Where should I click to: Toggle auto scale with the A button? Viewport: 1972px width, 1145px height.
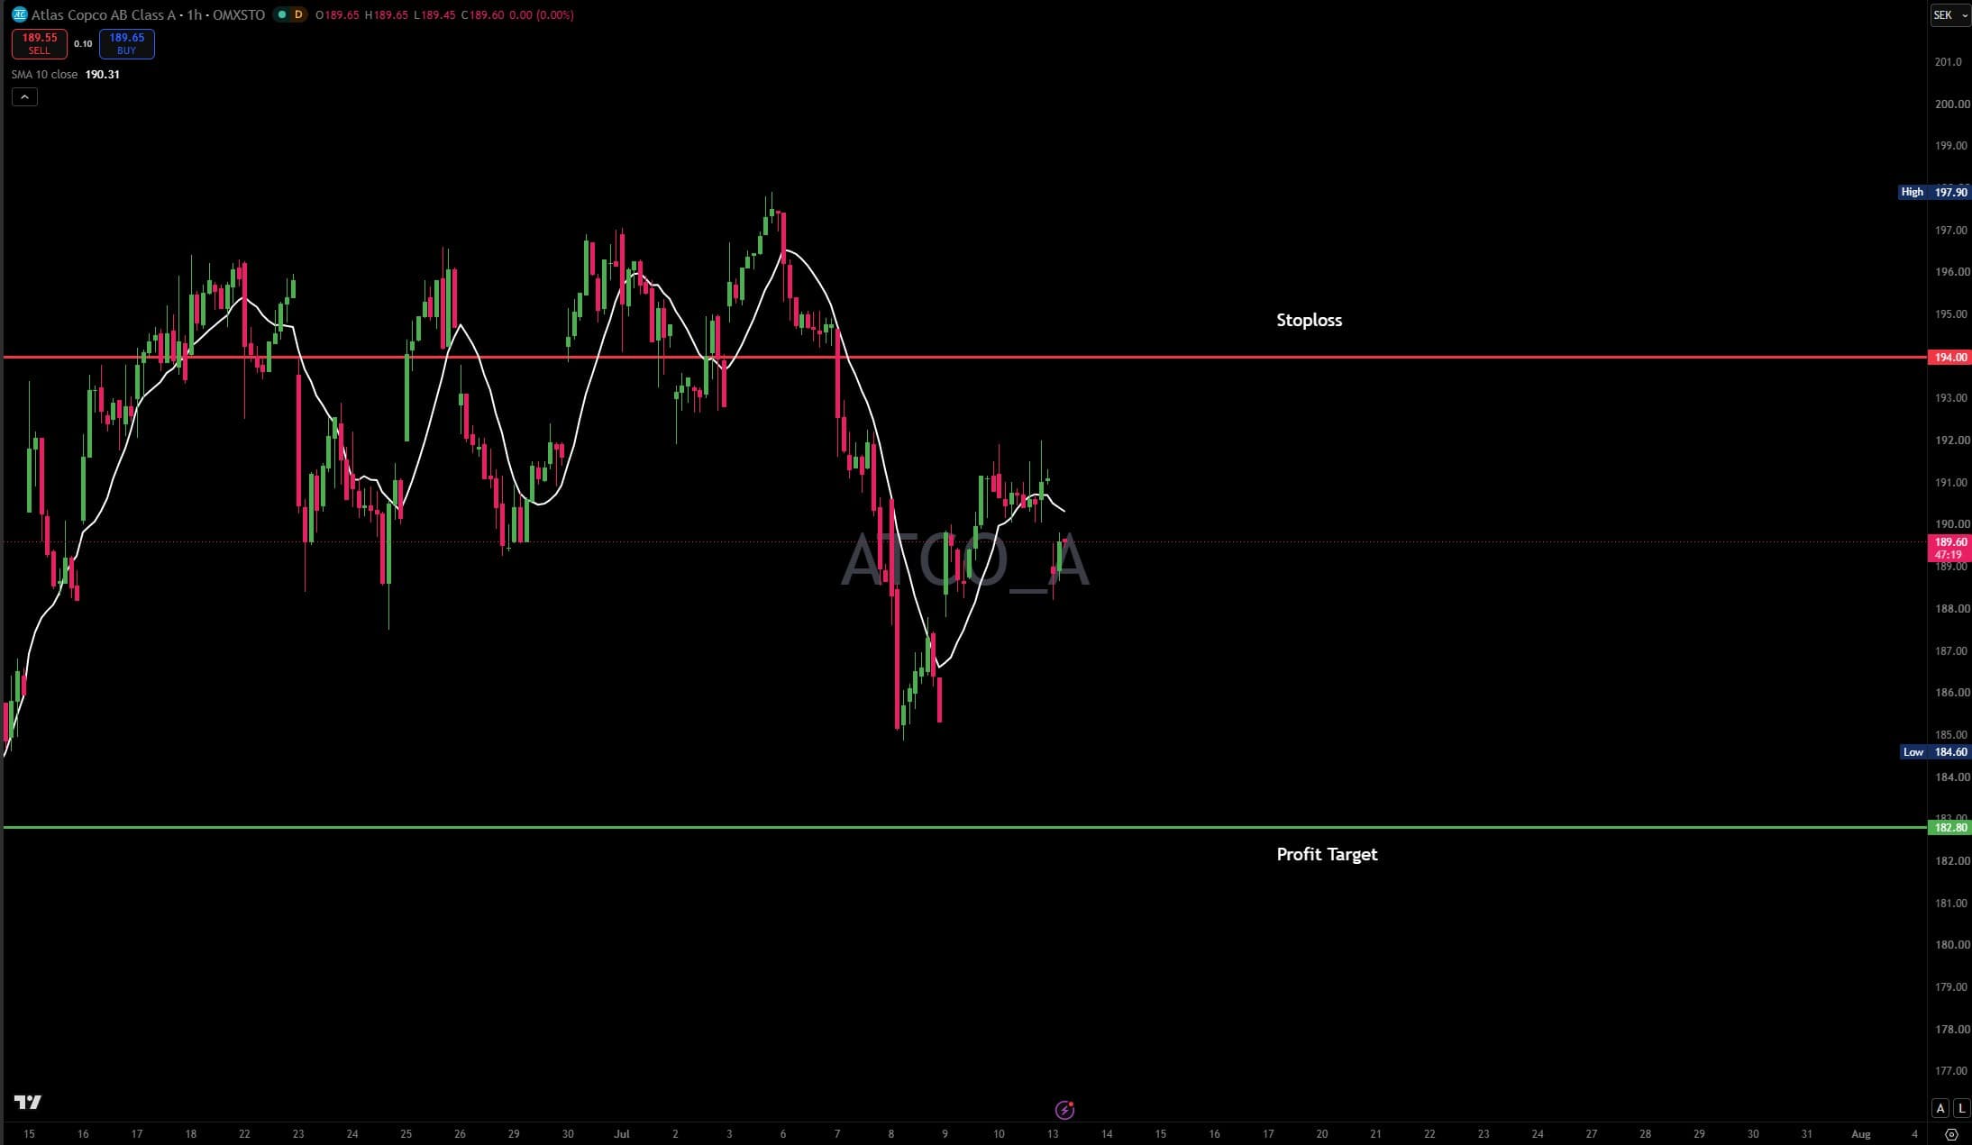click(1940, 1108)
